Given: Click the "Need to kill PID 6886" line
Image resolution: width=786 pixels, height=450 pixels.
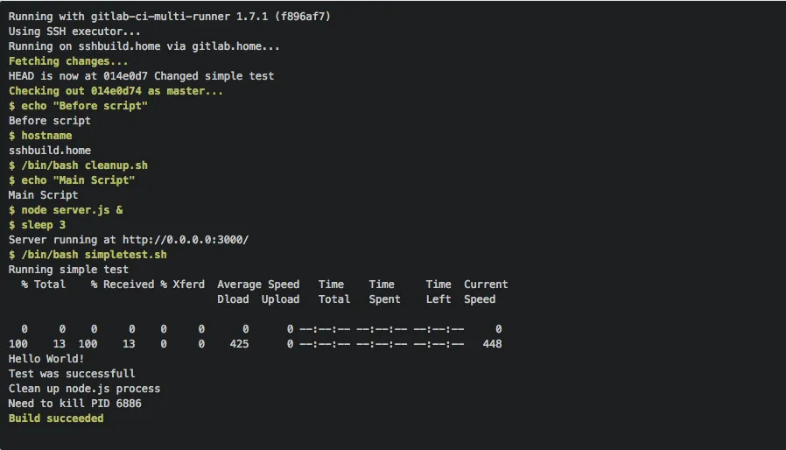Looking at the screenshot, I should coord(74,404).
